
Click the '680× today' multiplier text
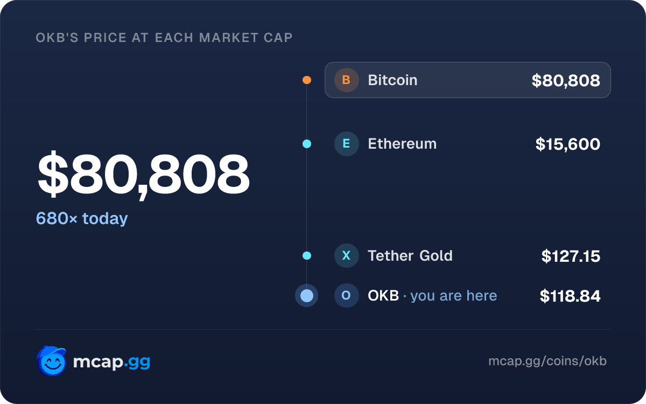point(82,219)
